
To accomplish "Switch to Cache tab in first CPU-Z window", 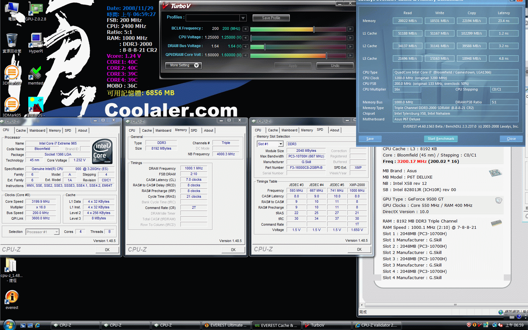I will tap(21, 130).
